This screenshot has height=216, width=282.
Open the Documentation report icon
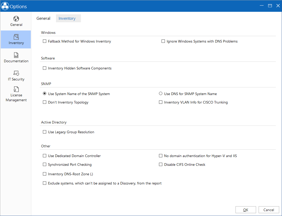(16, 55)
